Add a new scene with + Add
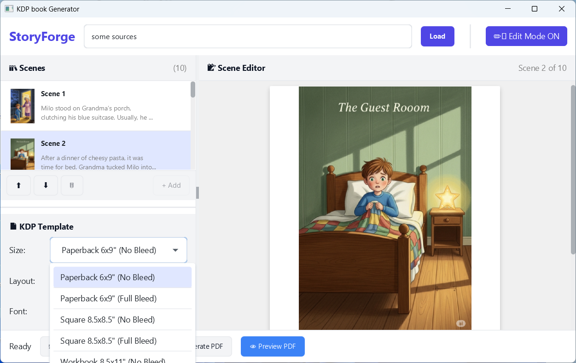The width and height of the screenshot is (576, 363). [171, 185]
